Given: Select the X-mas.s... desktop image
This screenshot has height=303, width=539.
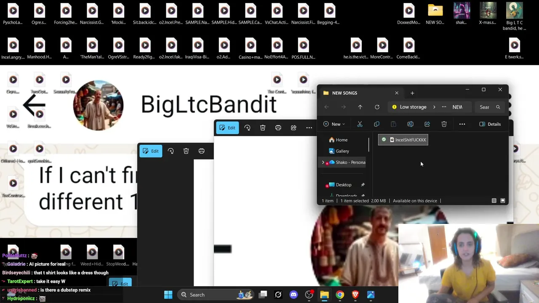Looking at the screenshot, I should pos(488,14).
